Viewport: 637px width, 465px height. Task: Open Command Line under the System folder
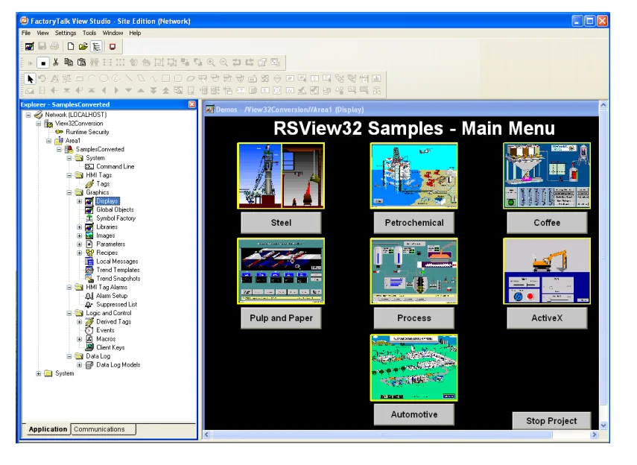[115, 166]
